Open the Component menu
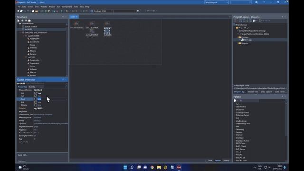The image size is (304, 171). (67, 7)
